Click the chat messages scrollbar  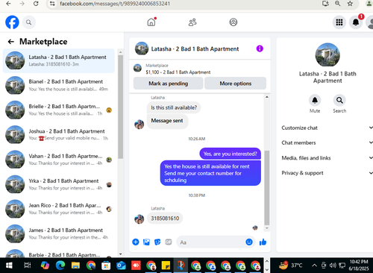coord(267,188)
